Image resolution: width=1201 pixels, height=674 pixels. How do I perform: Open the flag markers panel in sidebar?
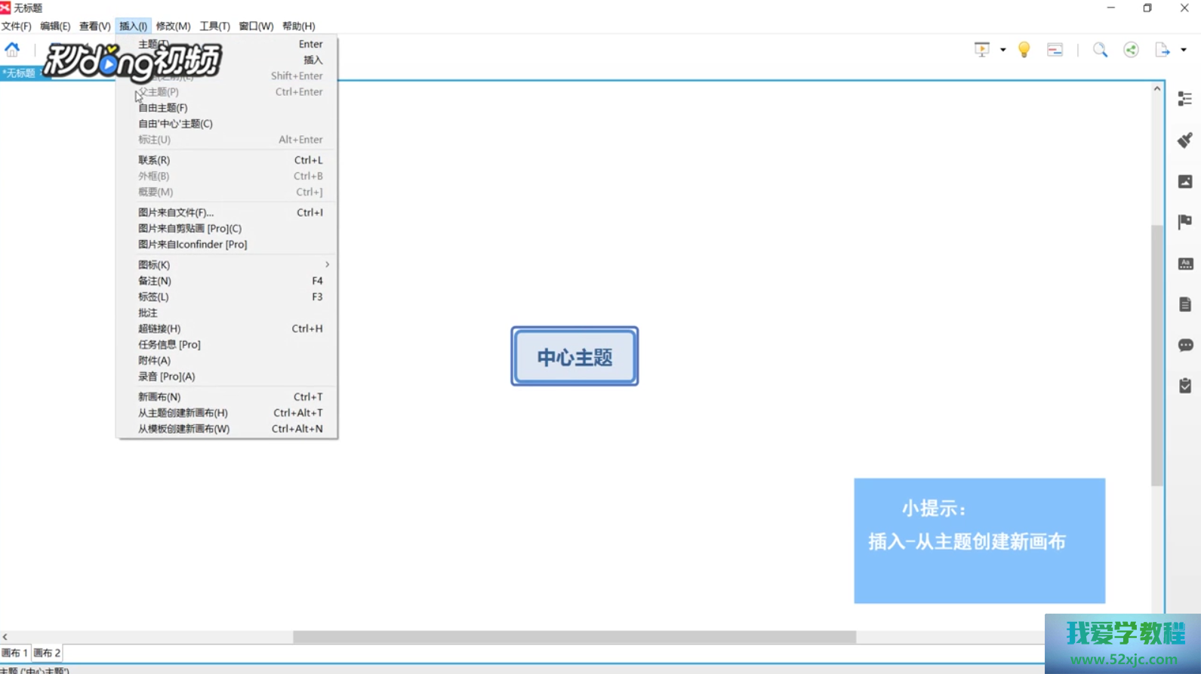(1184, 222)
